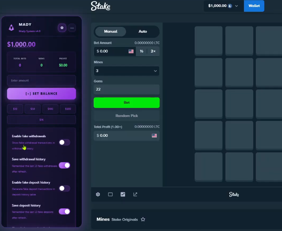Focus the Enter amount field
Screen dimensions: 282x231
point(41,81)
